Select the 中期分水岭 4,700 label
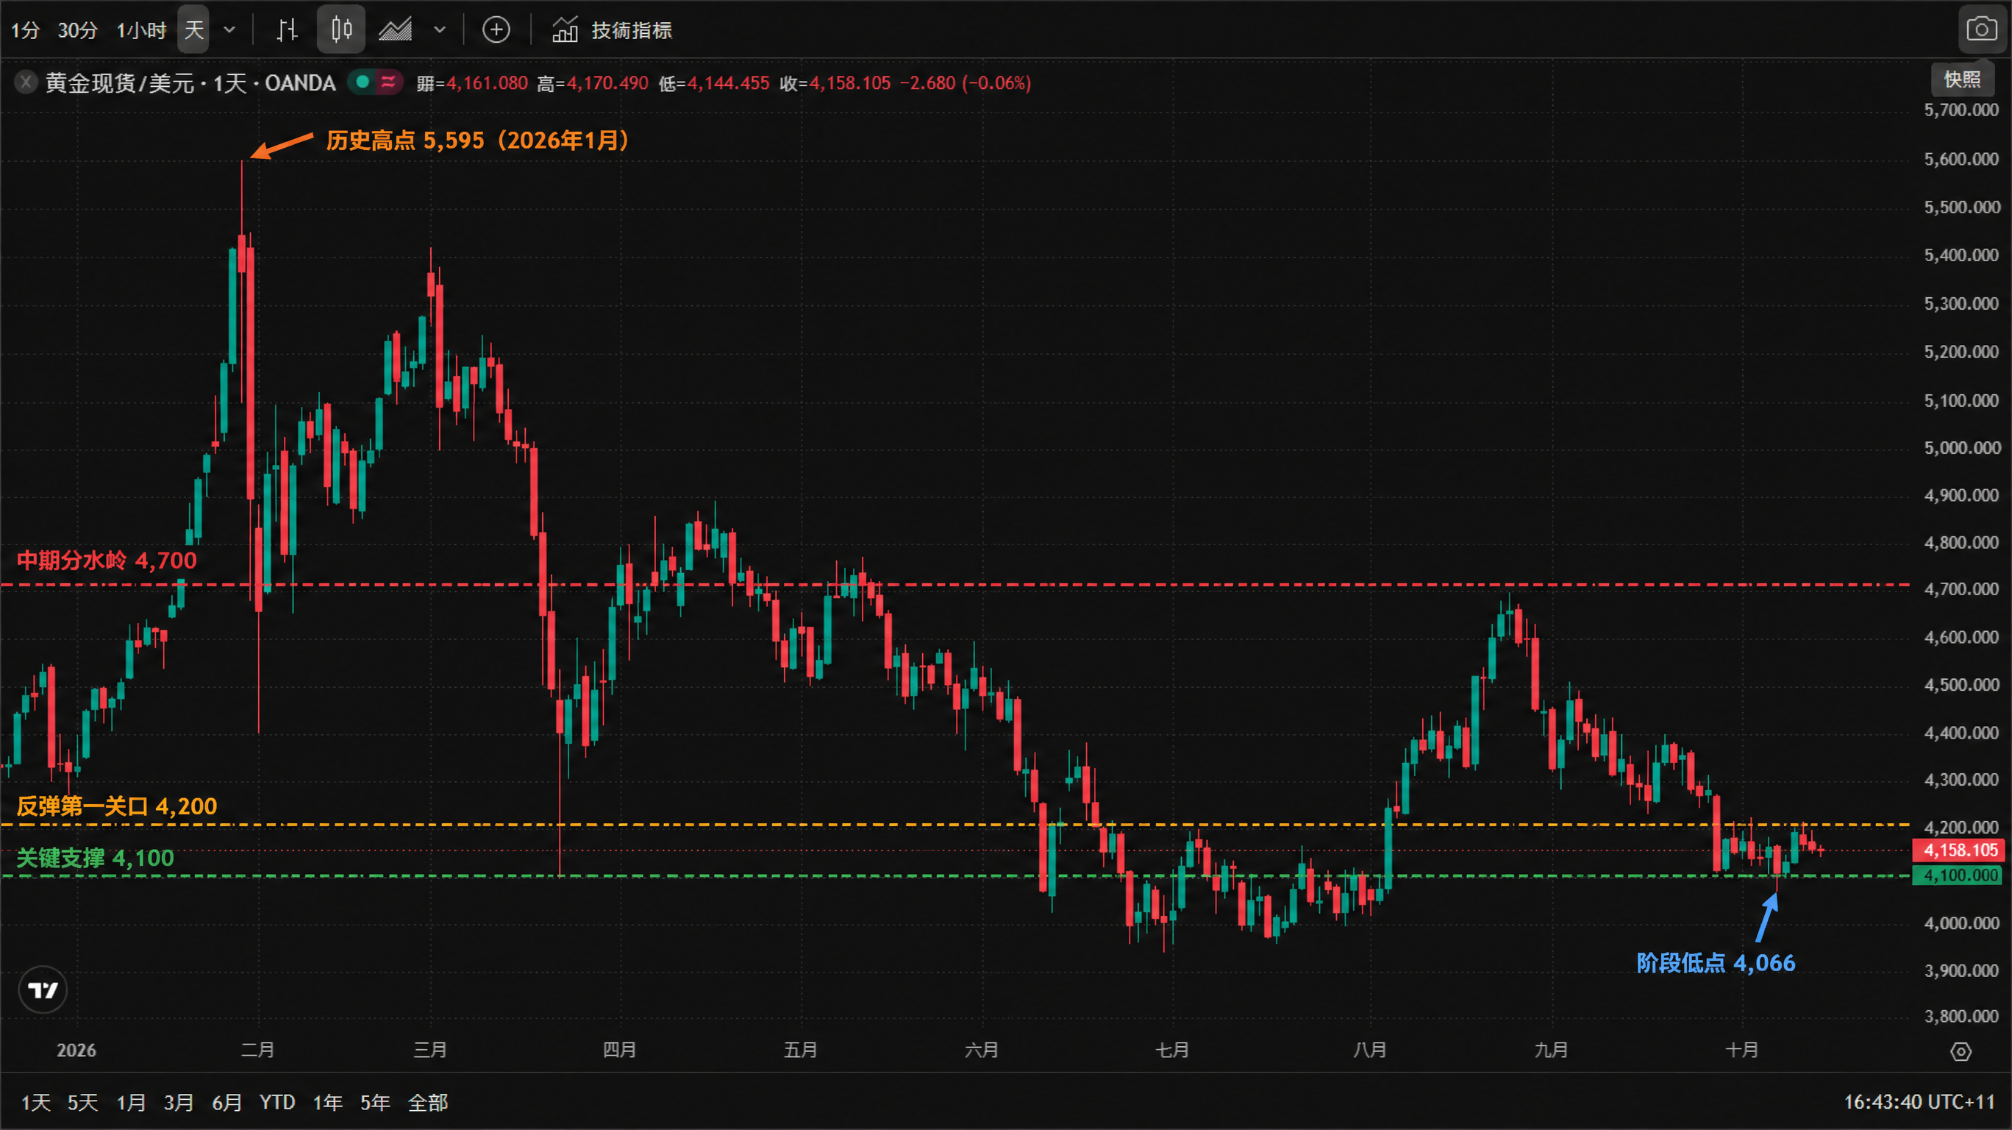 pos(106,561)
